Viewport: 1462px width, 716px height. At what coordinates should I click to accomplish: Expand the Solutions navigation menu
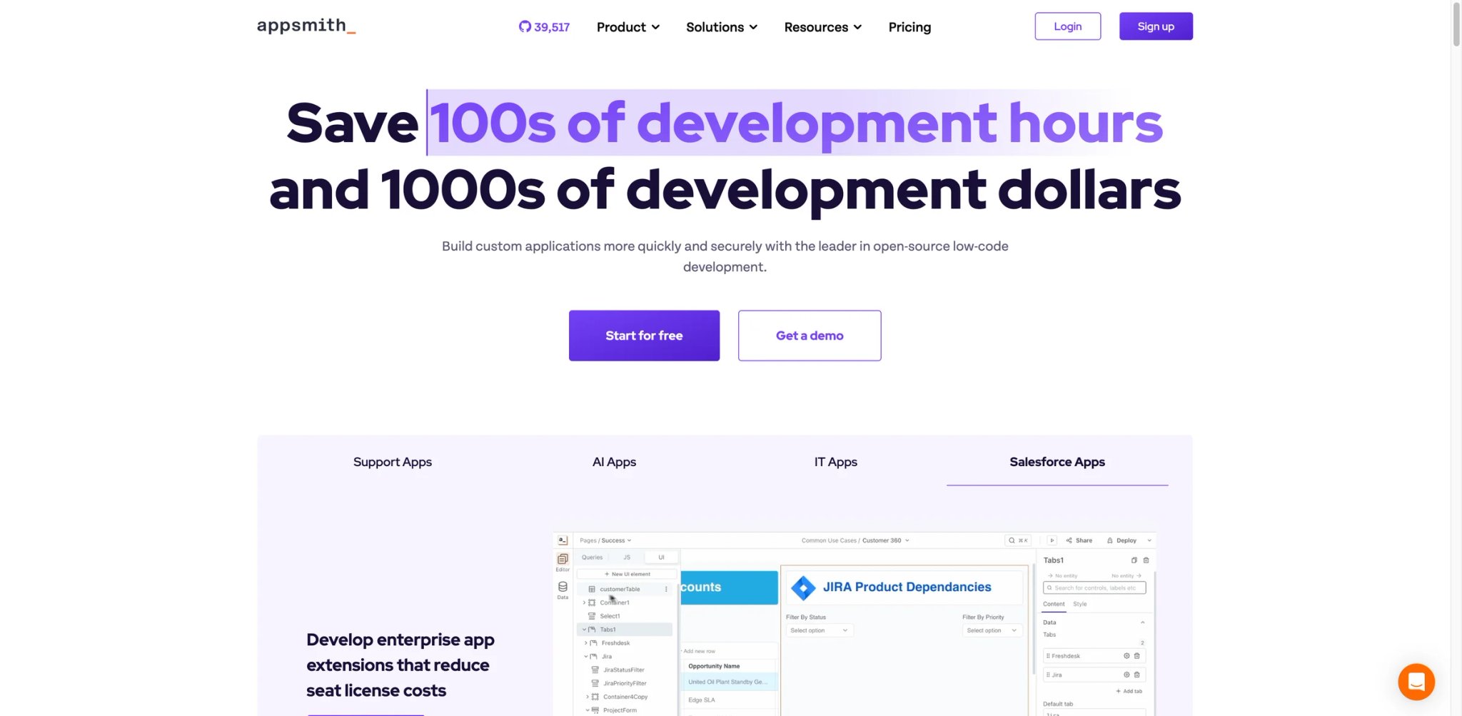(722, 27)
